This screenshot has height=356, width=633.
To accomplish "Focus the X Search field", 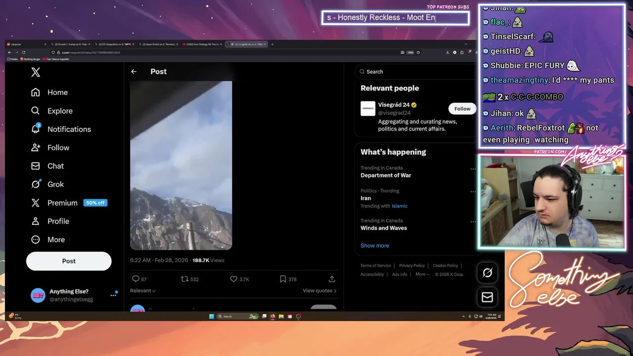I will tap(415, 72).
